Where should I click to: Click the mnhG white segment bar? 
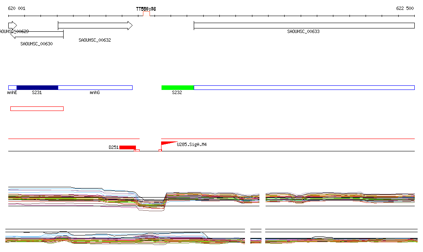(x=95, y=87)
